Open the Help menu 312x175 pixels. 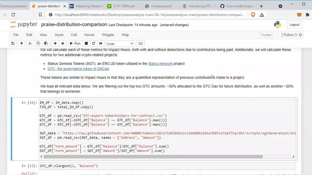[x=125, y=35]
